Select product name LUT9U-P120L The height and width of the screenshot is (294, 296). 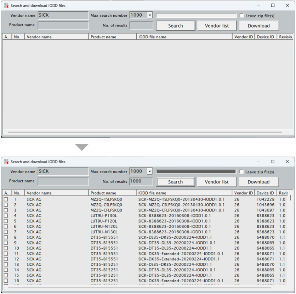104,221
